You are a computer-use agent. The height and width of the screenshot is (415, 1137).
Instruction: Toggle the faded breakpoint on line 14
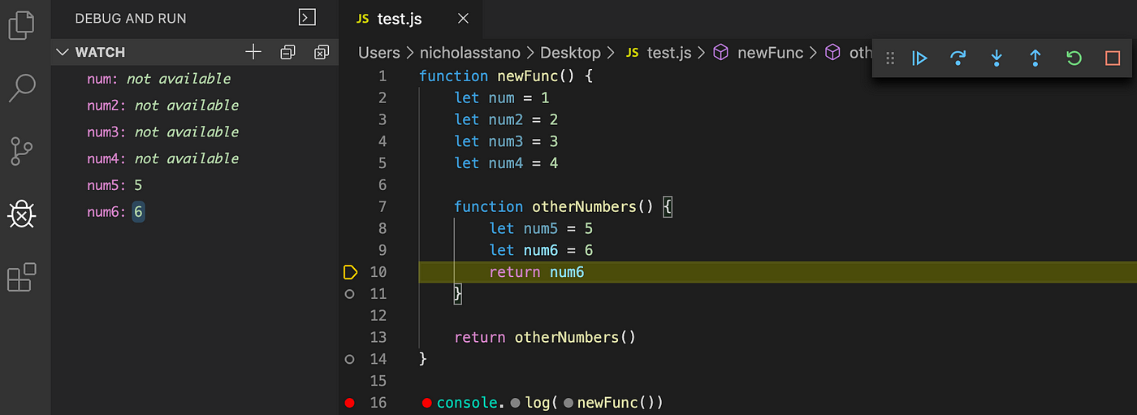(349, 359)
